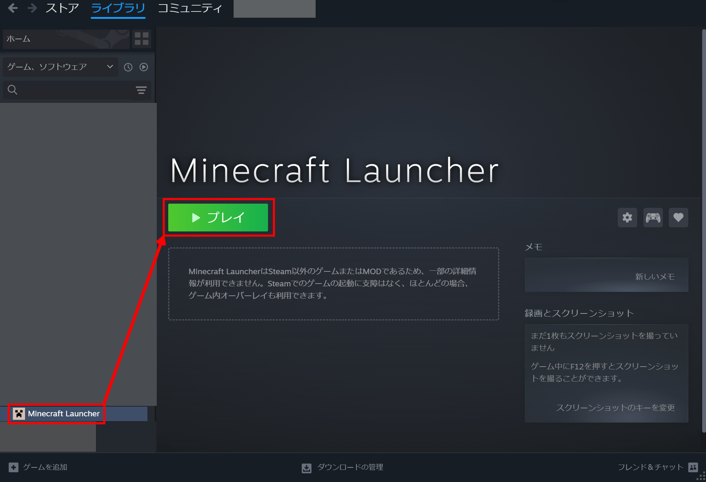Open the ストア tab
The height and width of the screenshot is (482, 706).
pyautogui.click(x=62, y=8)
